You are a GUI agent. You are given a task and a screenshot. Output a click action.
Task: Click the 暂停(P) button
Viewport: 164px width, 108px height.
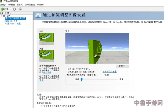point(122,66)
